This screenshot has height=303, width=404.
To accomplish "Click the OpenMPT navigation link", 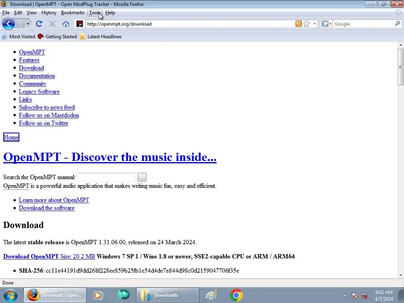I will point(32,52).
